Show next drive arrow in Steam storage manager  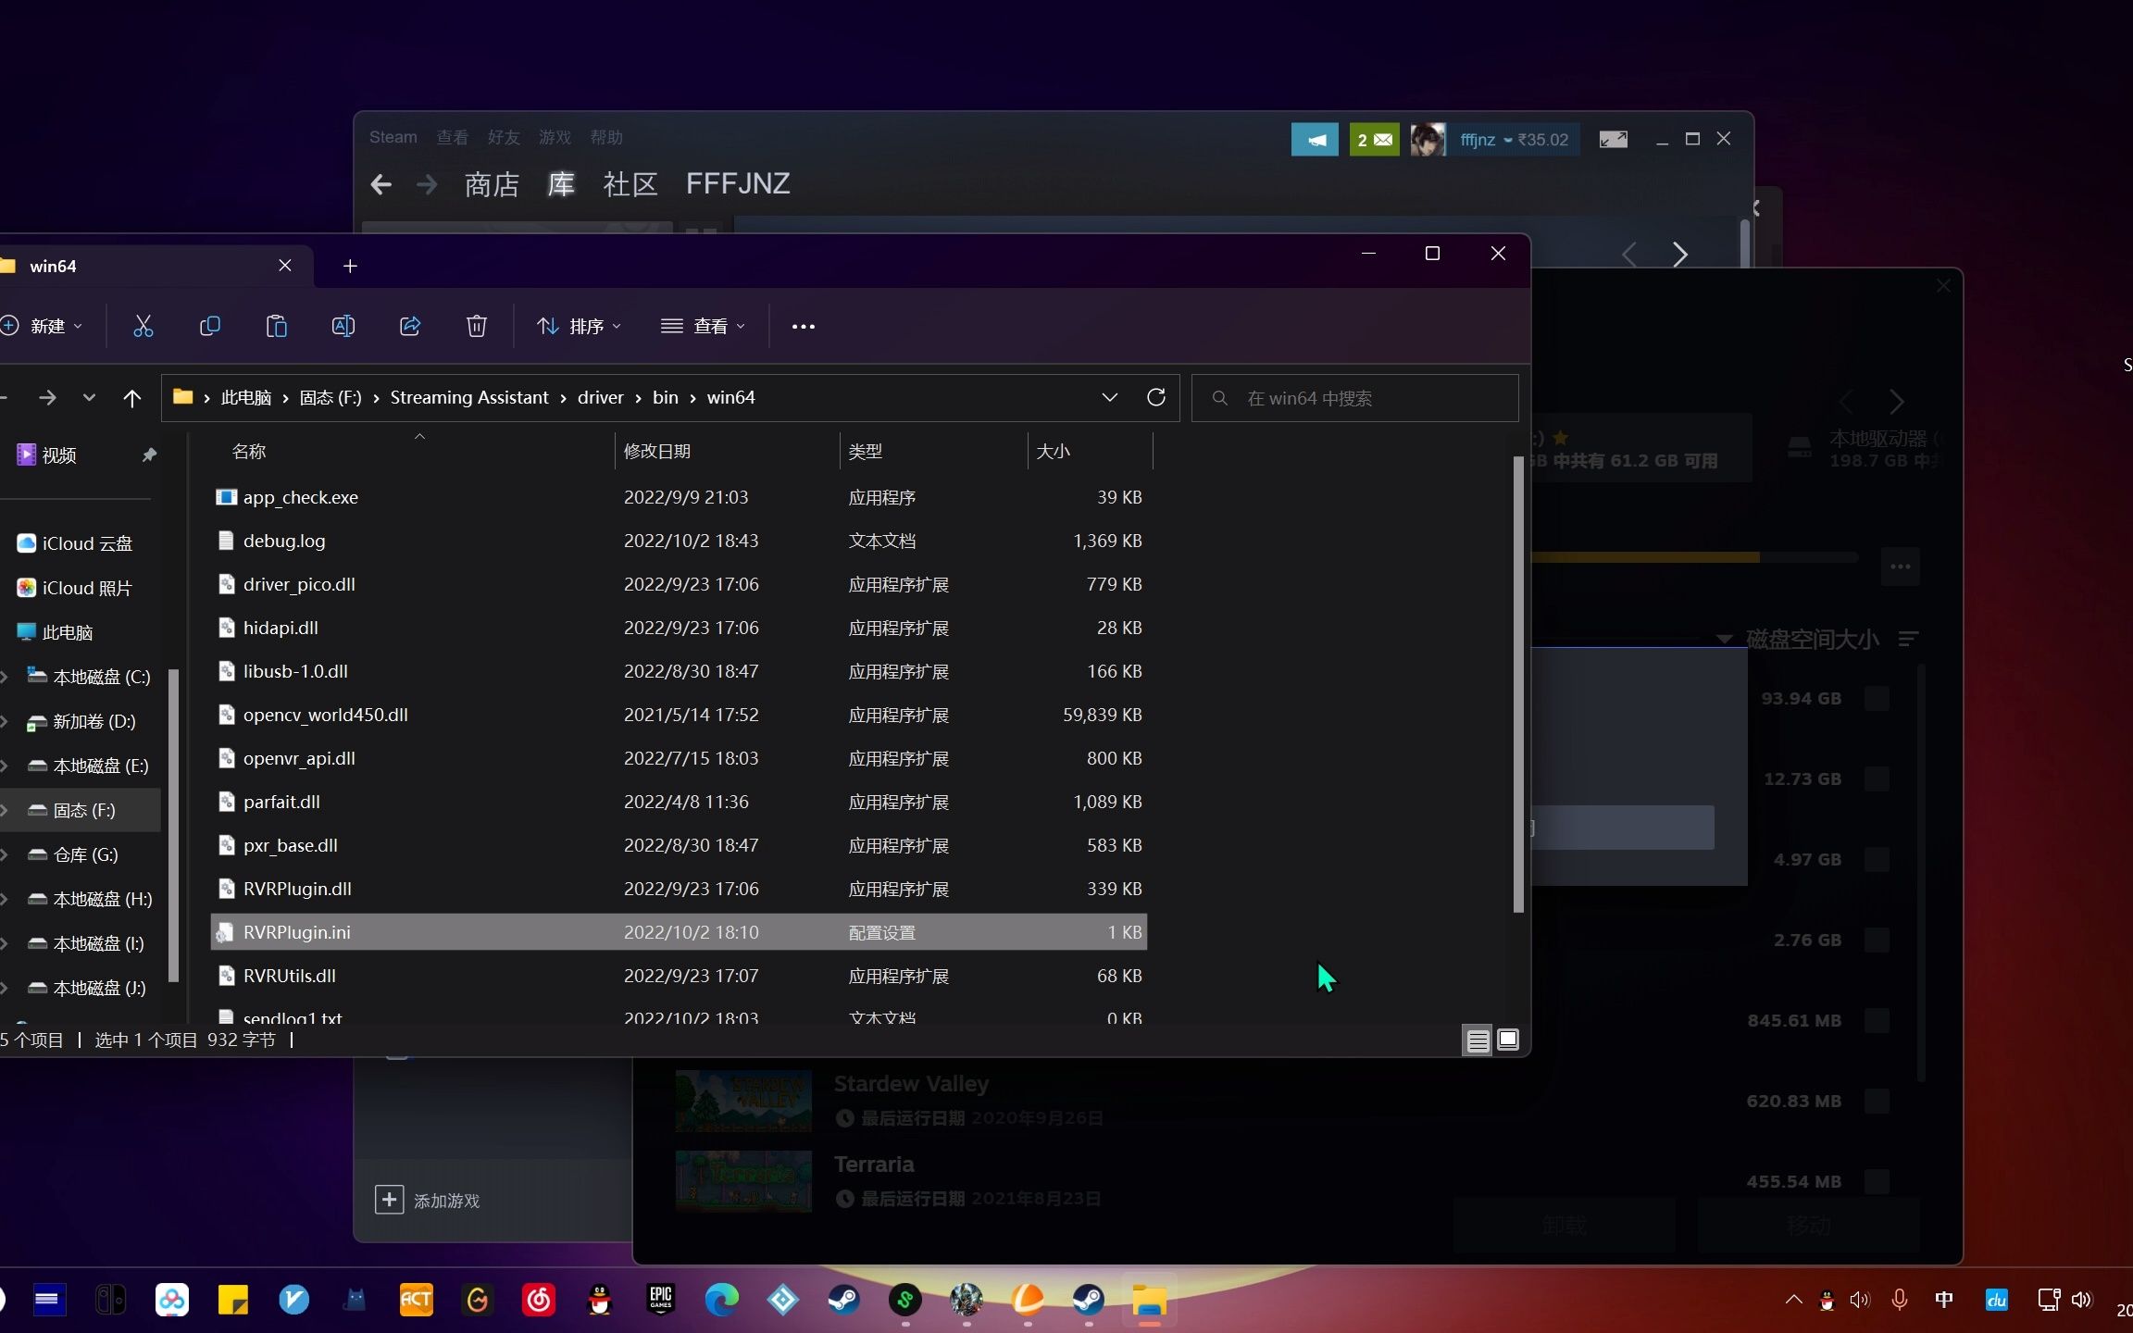[1896, 401]
